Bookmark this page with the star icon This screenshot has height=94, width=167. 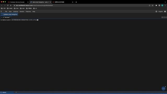click(x=152, y=5)
